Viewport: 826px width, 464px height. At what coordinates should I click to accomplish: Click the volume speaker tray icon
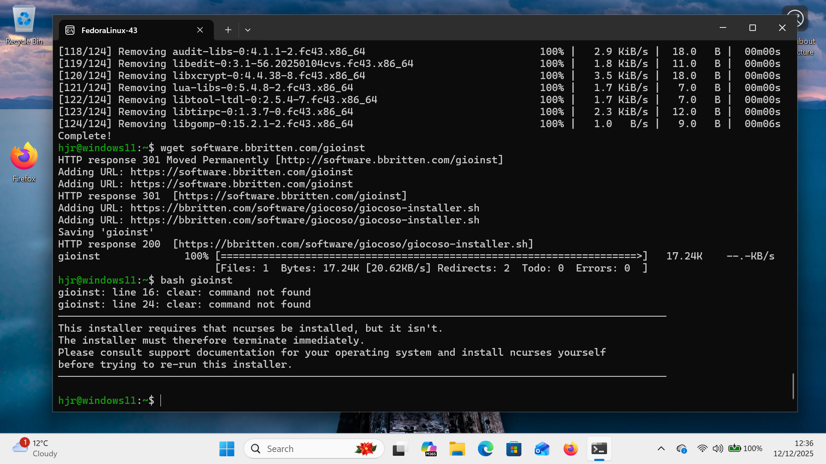[717, 449]
